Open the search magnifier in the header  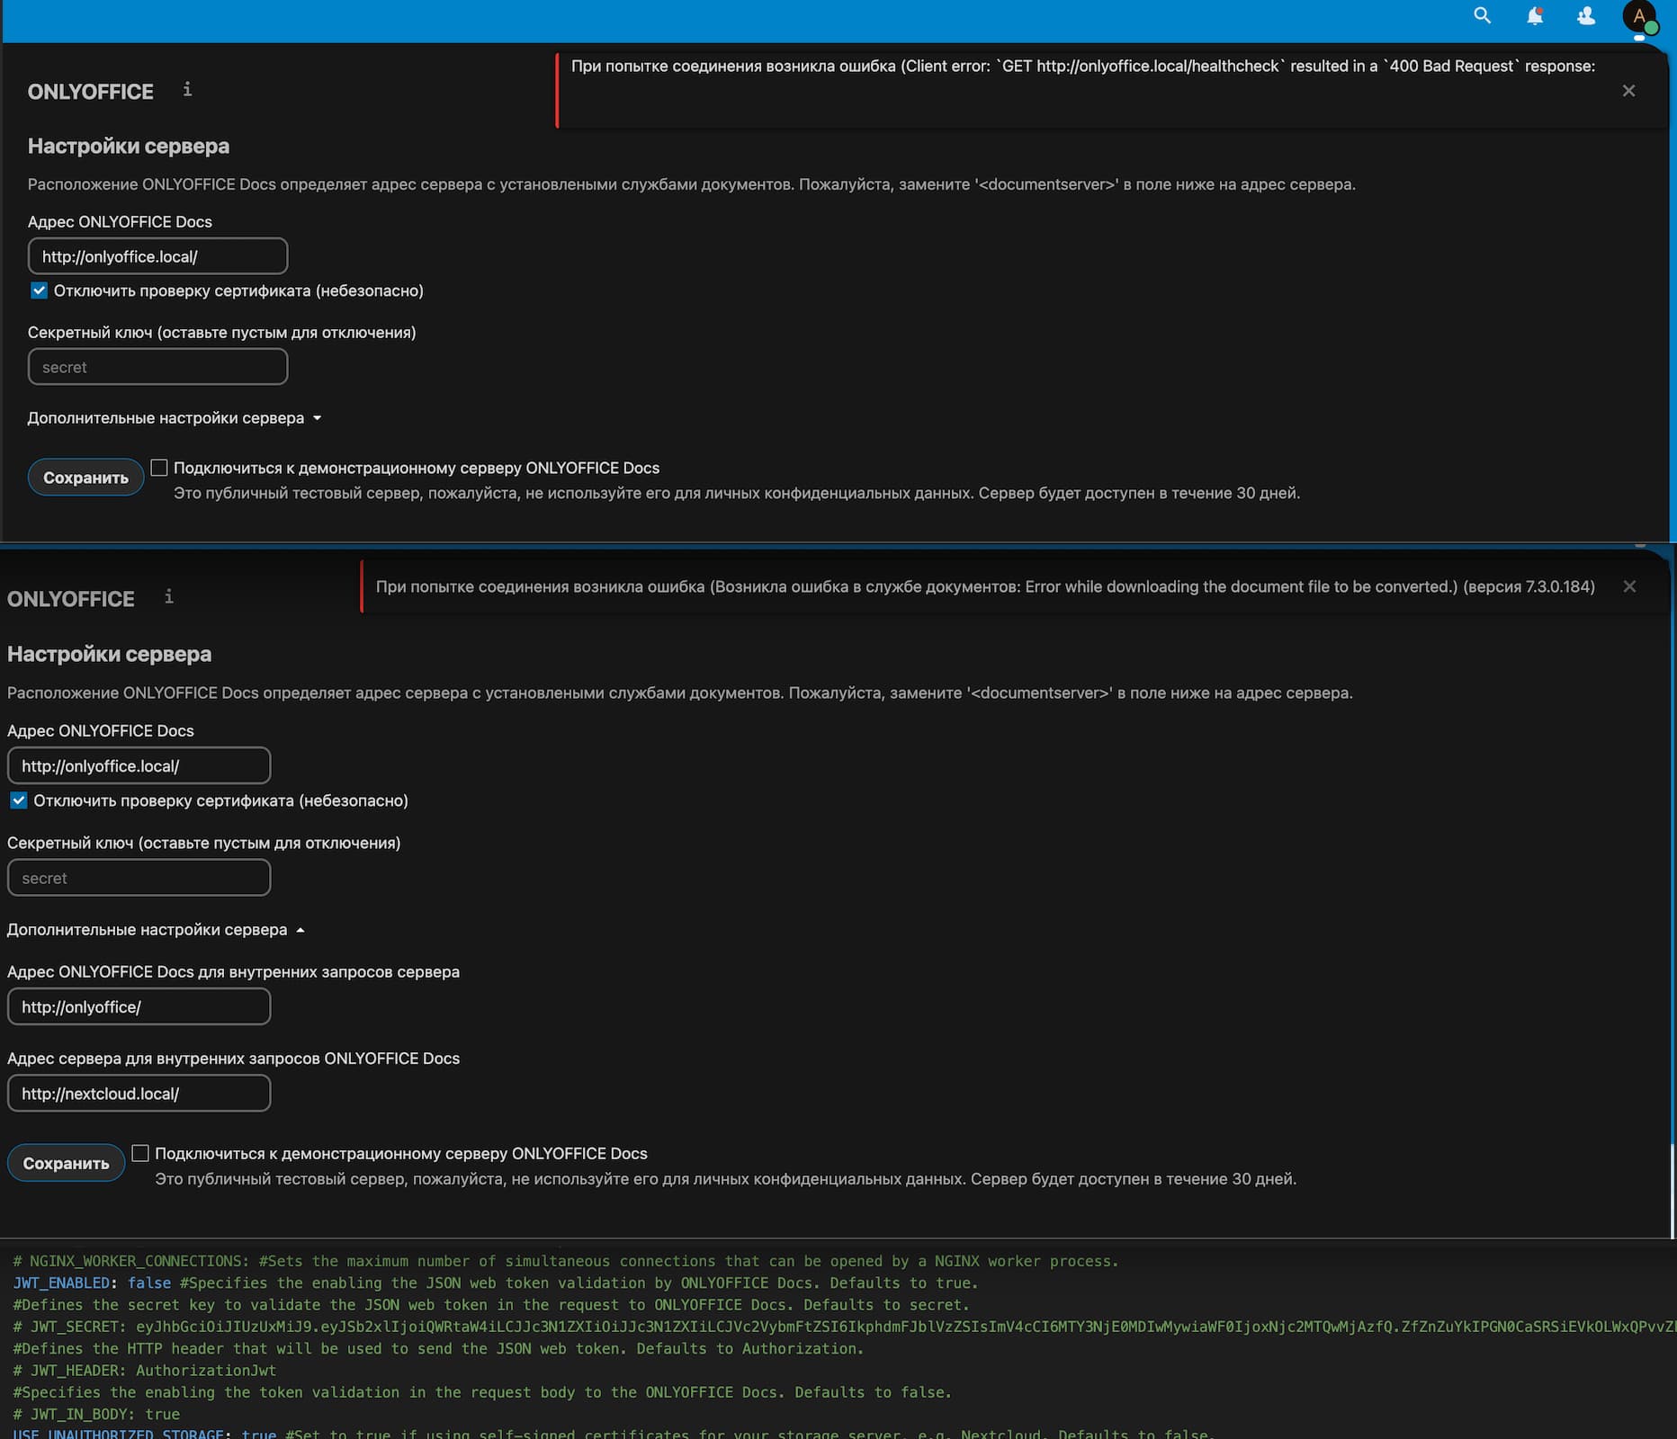pos(1482,15)
